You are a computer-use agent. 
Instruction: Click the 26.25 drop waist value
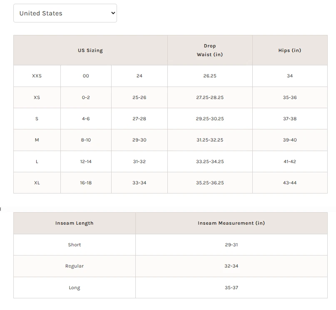pyautogui.click(x=210, y=76)
